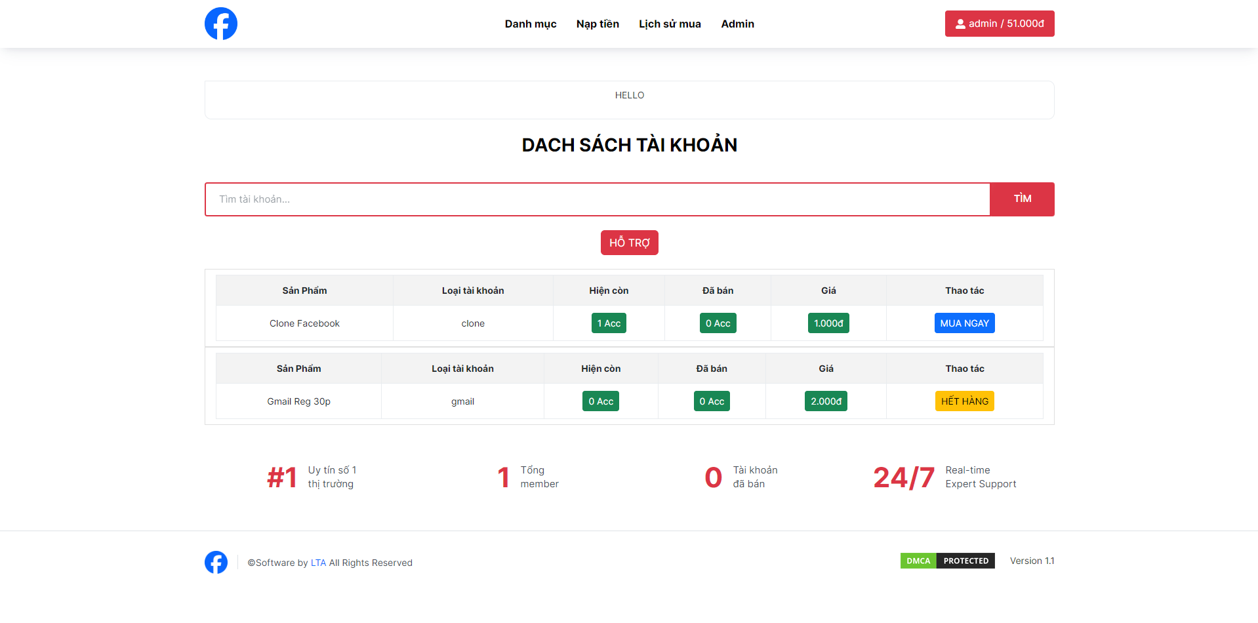1258x623 pixels.
Task: Click the user icon in the admin balance button
Action: click(x=961, y=23)
